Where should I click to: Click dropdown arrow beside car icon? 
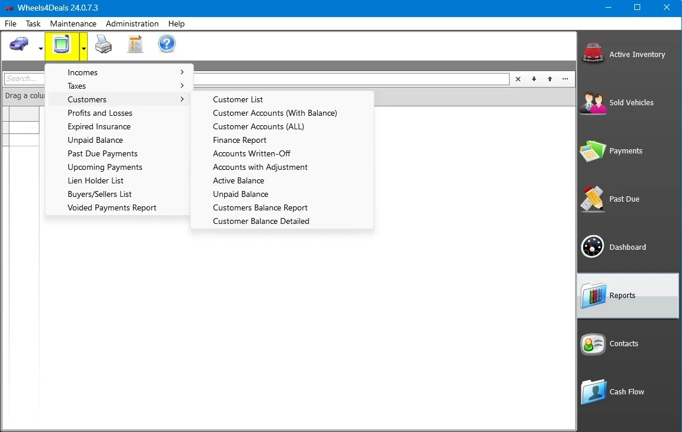(x=41, y=49)
